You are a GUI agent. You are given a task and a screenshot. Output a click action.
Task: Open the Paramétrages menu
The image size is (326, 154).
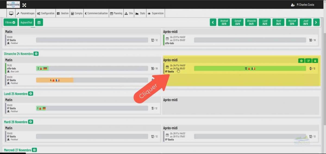pyautogui.click(x=26, y=13)
